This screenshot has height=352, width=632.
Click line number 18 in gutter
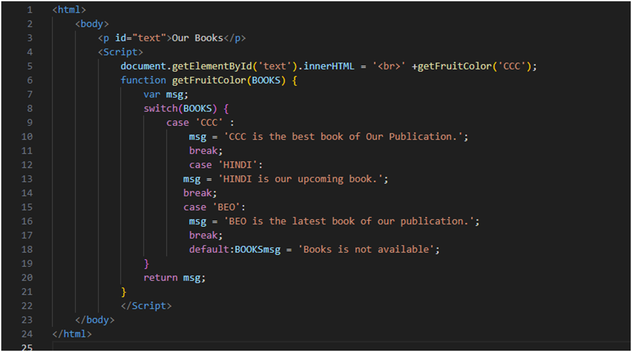(x=27, y=249)
